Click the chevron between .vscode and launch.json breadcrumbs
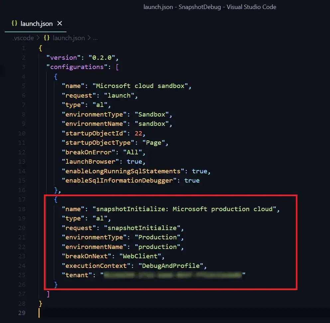 click(38, 38)
